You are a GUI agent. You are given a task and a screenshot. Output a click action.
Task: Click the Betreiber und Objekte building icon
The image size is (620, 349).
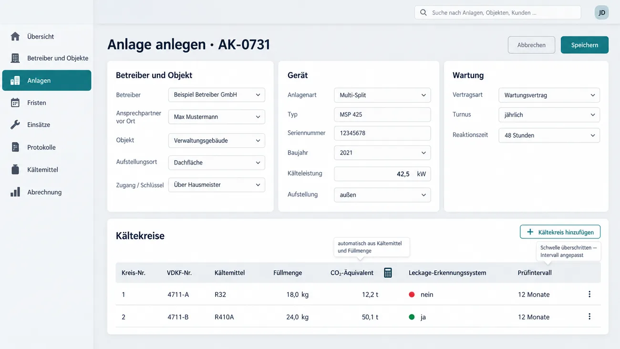pyautogui.click(x=15, y=58)
